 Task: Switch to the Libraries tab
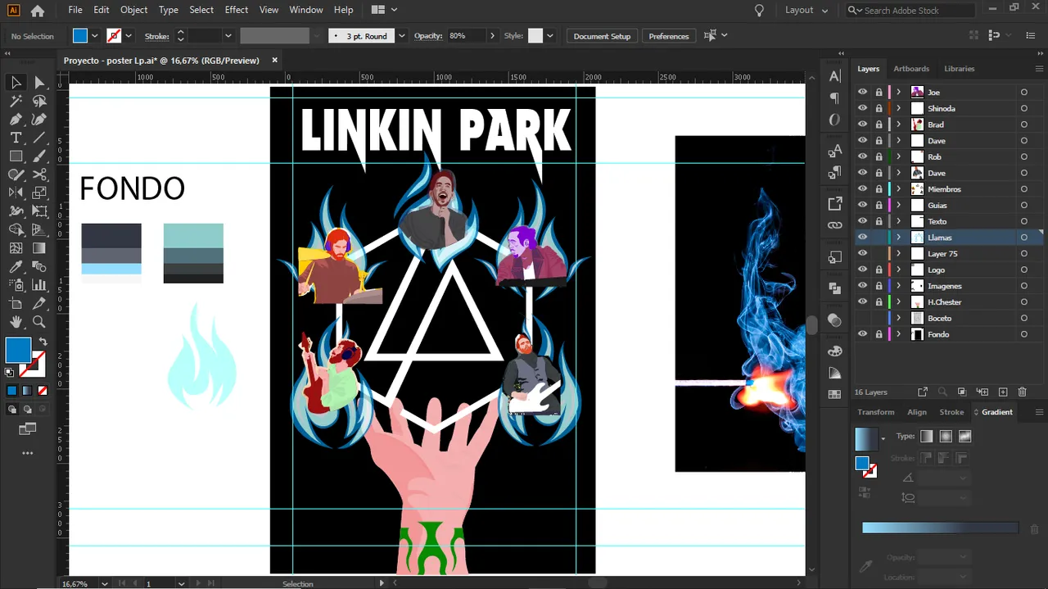959,69
